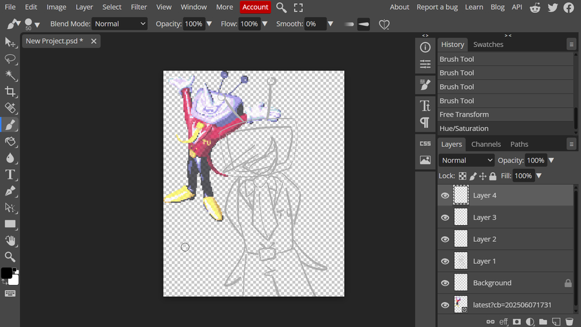Open the brush preset picker arrow
This screenshot has height=327, width=581.
(37, 25)
